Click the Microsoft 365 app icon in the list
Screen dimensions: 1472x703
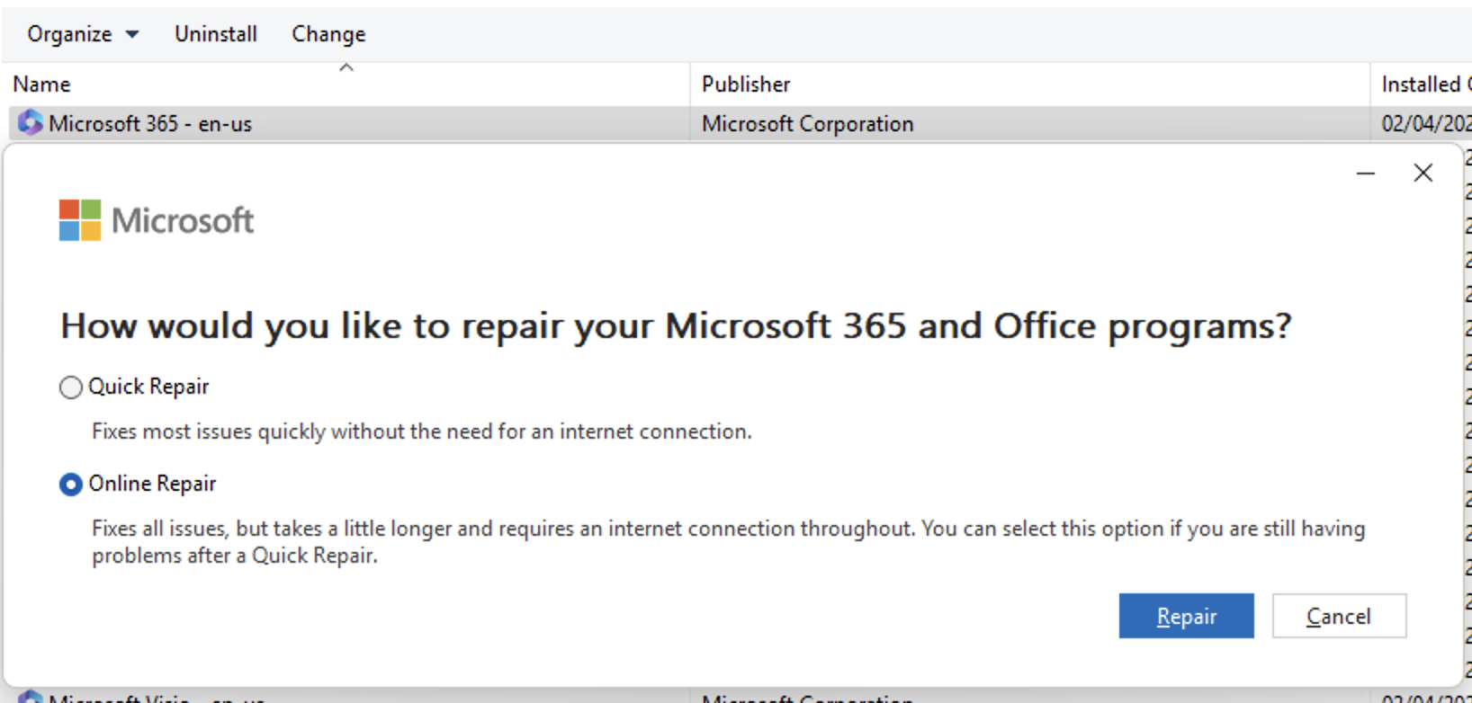coord(30,123)
